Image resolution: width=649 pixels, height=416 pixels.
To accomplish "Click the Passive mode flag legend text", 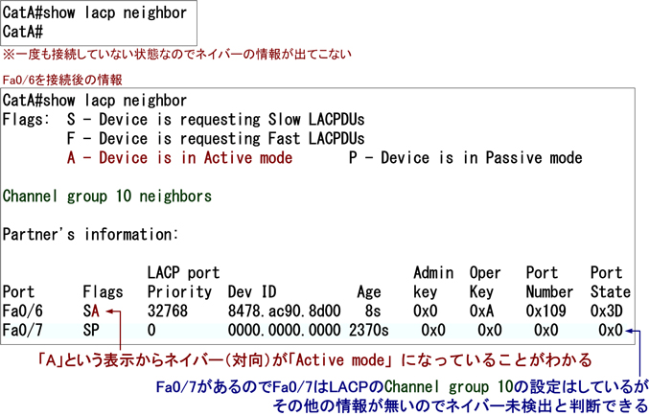I will click(x=465, y=158).
